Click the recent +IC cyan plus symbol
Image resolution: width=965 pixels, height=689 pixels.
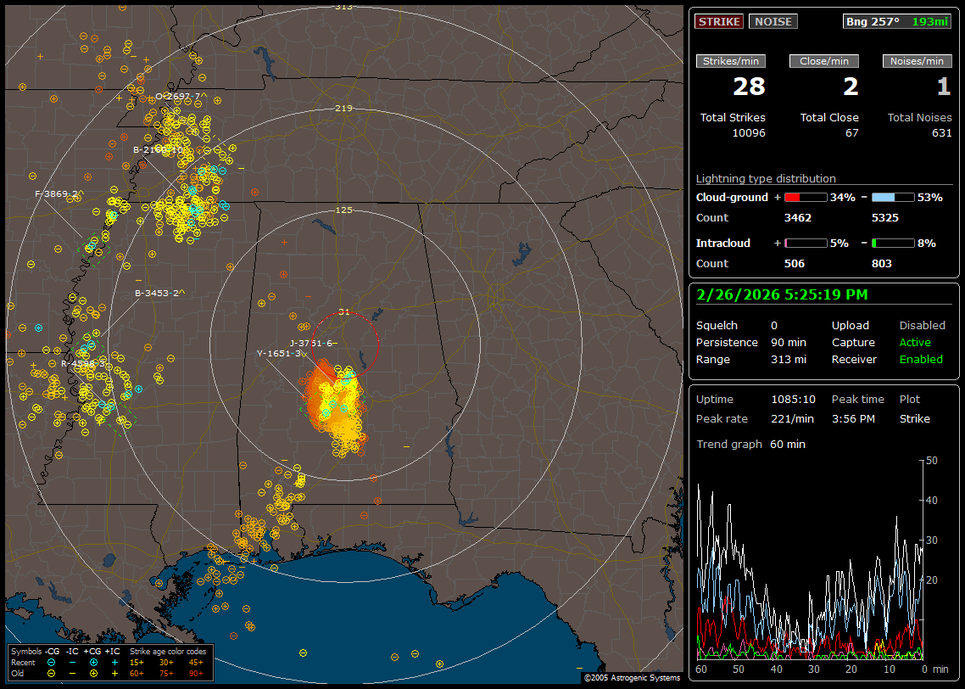114,662
